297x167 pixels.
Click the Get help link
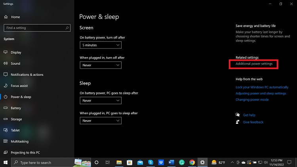pos(249,115)
